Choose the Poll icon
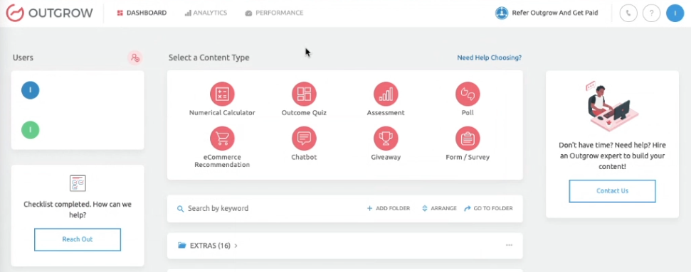The width and height of the screenshot is (691, 272). pyautogui.click(x=468, y=94)
